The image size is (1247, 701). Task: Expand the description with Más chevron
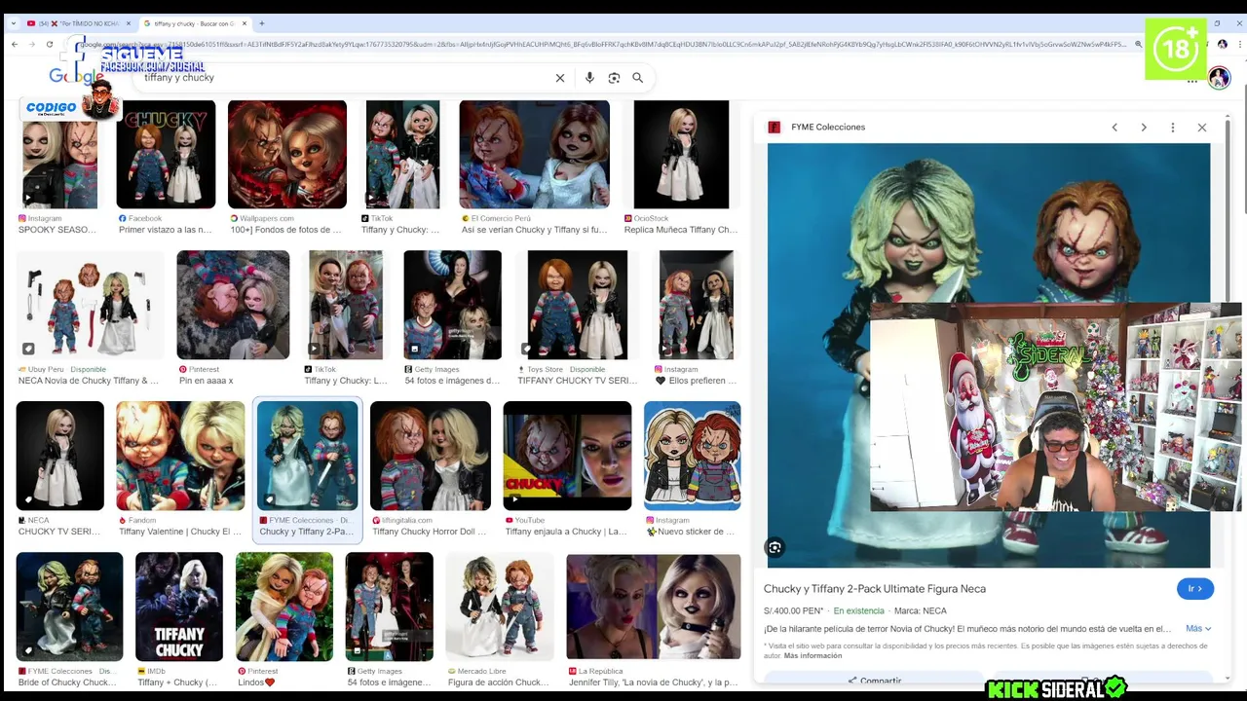pos(1198,629)
